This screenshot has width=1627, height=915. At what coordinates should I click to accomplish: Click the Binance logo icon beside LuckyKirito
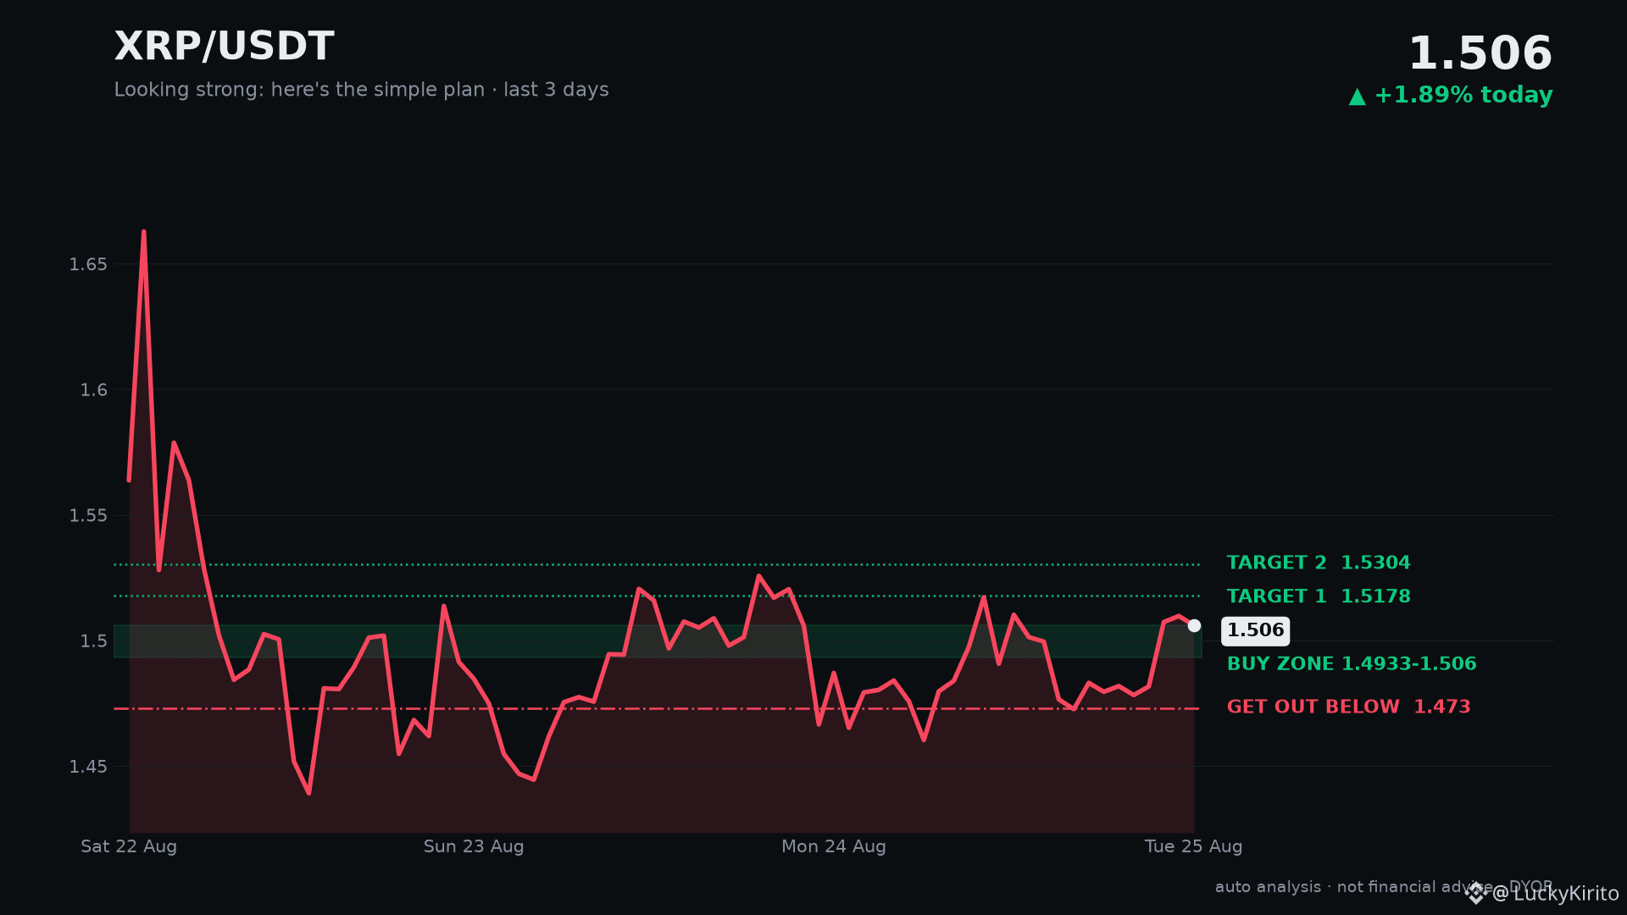(1476, 893)
